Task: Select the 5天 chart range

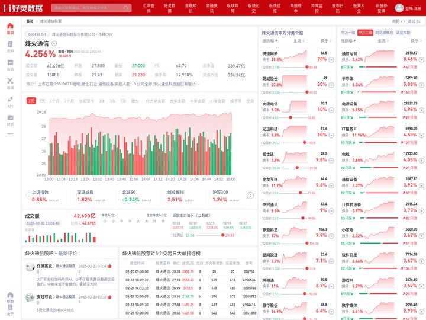Action: [42, 101]
